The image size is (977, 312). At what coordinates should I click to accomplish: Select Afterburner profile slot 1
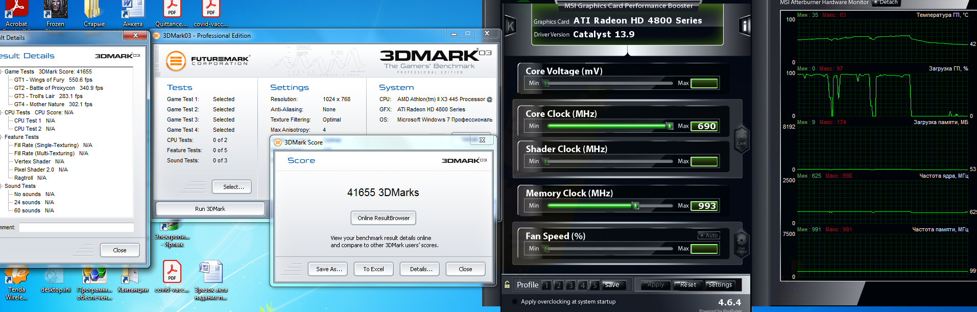coord(546,285)
